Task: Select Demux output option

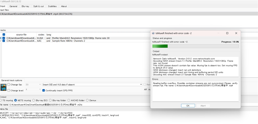Action: tap(87, 100)
